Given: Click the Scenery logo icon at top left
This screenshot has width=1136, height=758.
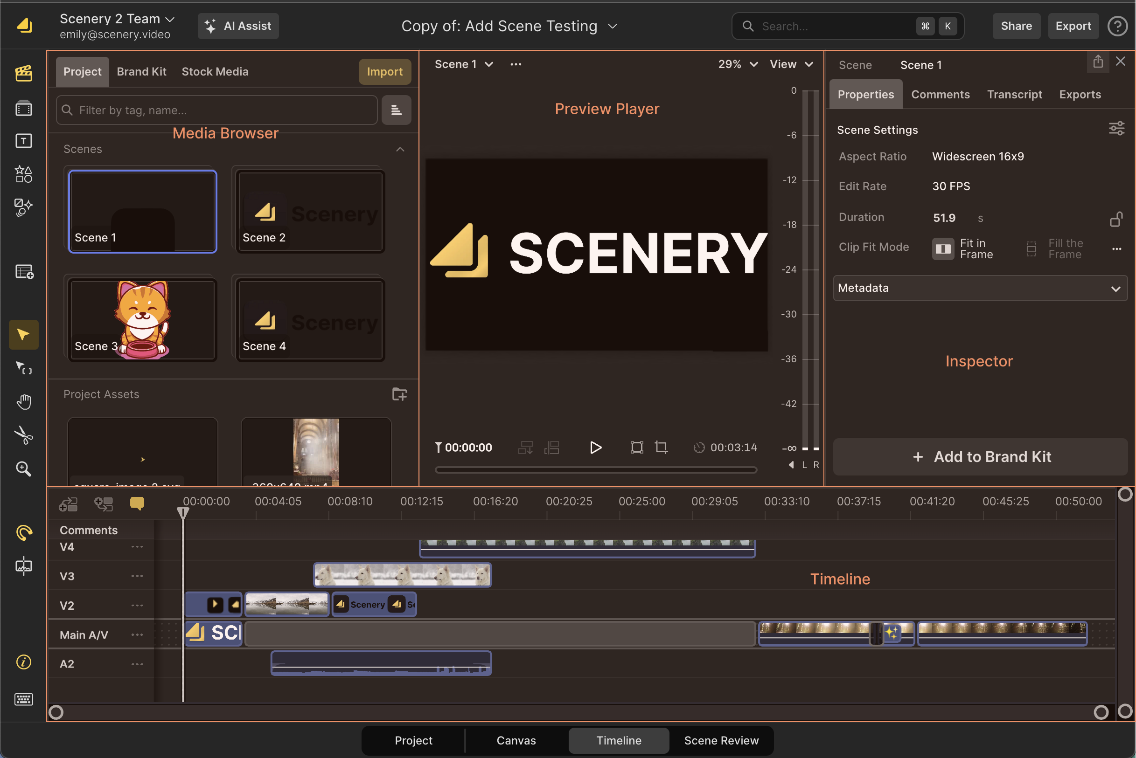Looking at the screenshot, I should pyautogui.click(x=24, y=25).
